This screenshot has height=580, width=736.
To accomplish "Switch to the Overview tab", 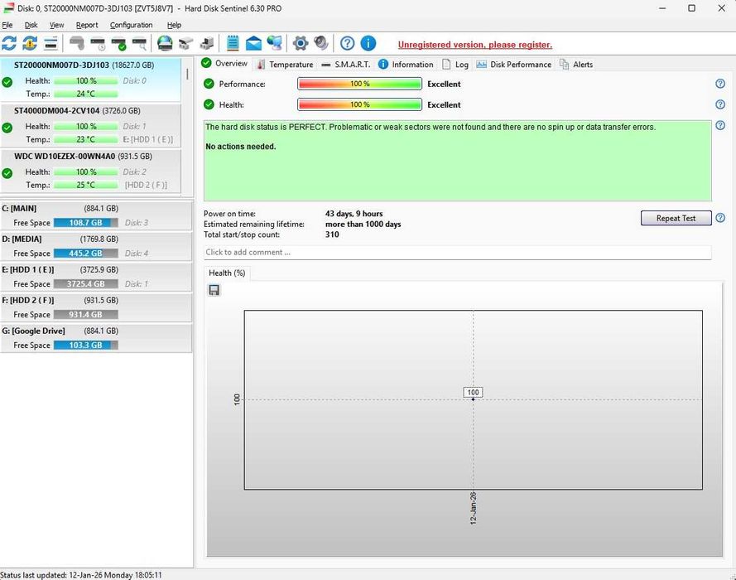I will click(x=224, y=64).
